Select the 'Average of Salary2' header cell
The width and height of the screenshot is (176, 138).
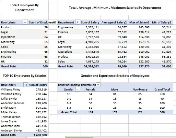(x=114, y=22)
